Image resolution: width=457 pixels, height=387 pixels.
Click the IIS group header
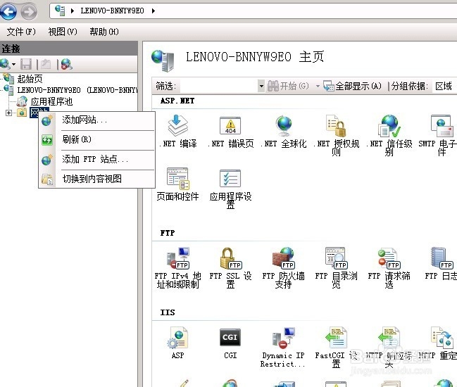click(168, 312)
